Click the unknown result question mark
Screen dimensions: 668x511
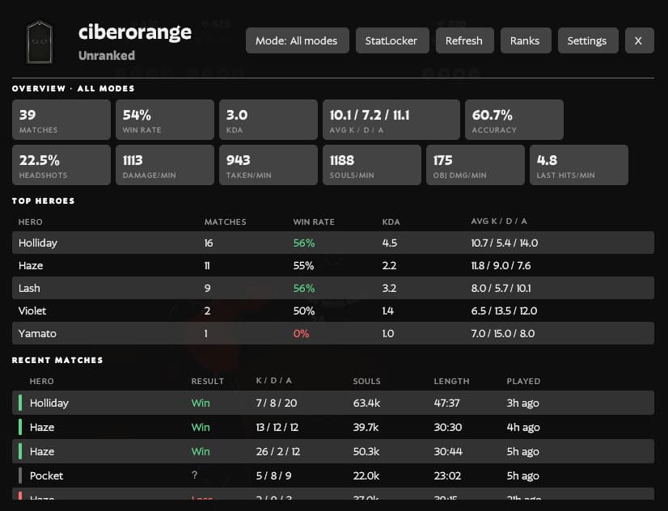pos(194,475)
